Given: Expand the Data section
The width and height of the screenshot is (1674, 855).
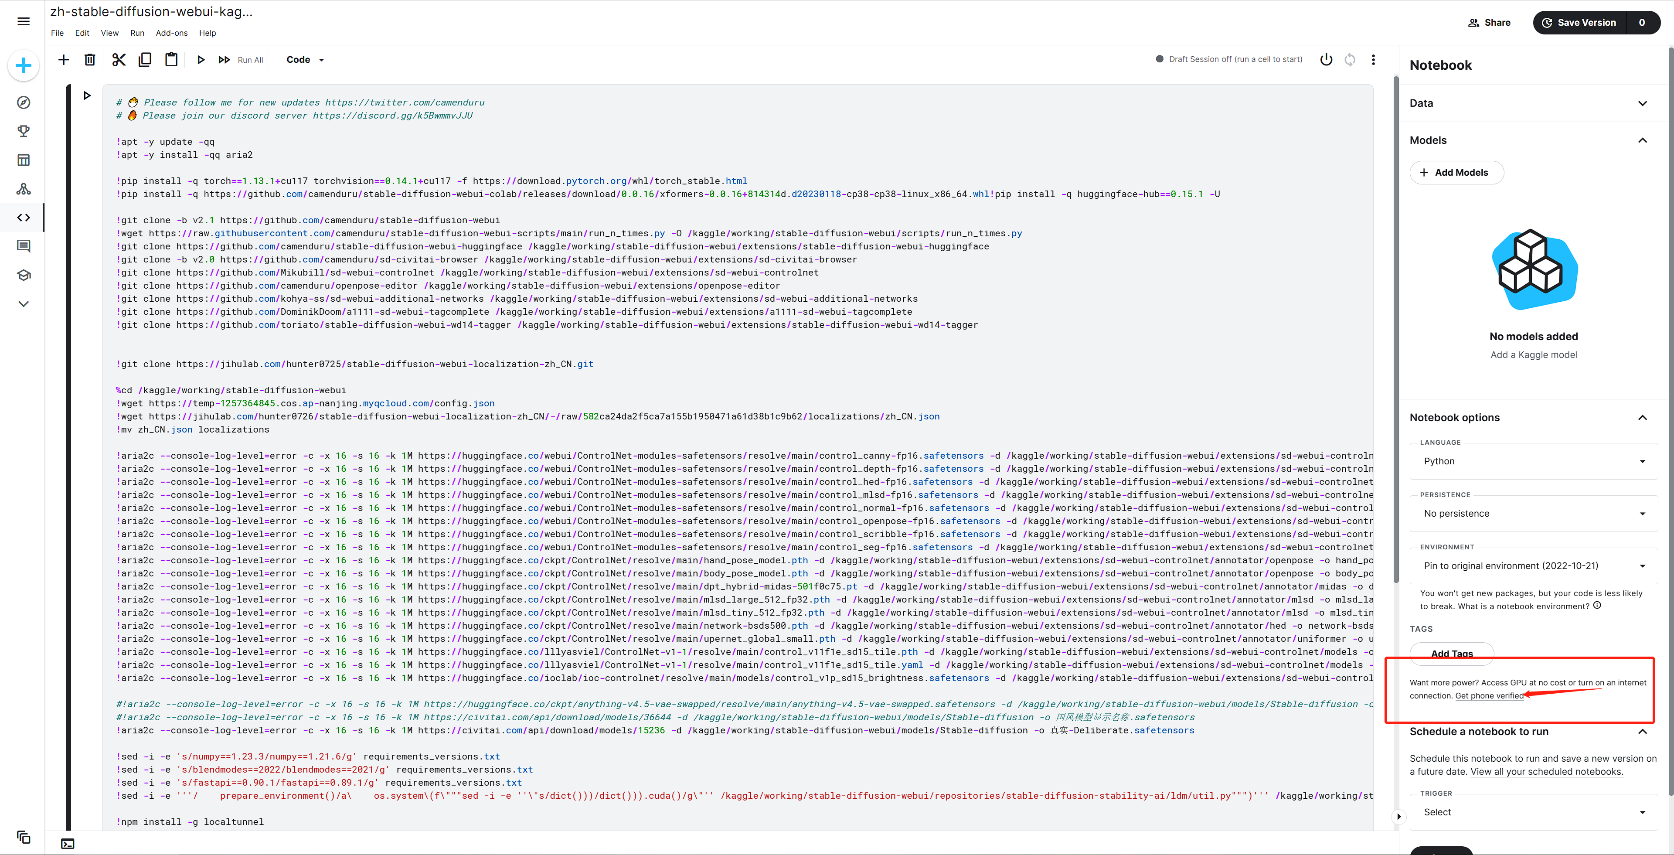Looking at the screenshot, I should click(x=1642, y=103).
